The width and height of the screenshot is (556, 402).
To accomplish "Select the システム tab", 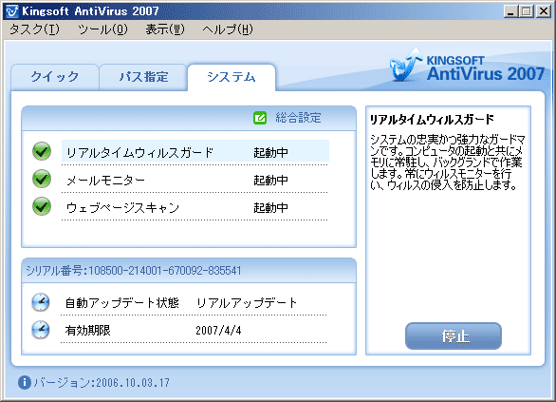I will coord(232,77).
